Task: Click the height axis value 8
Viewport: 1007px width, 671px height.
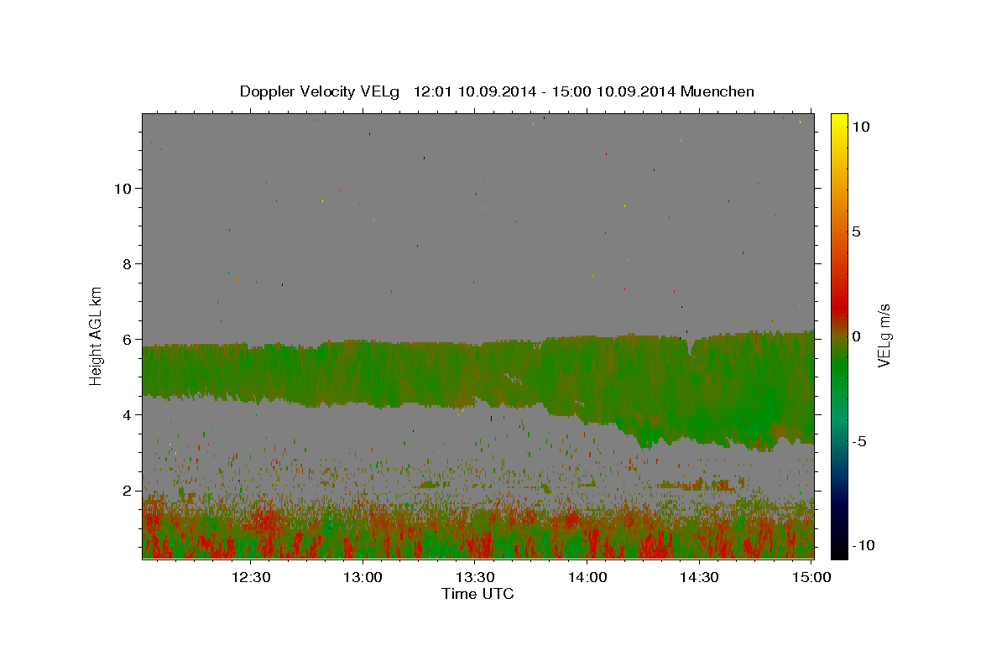Action: (128, 263)
